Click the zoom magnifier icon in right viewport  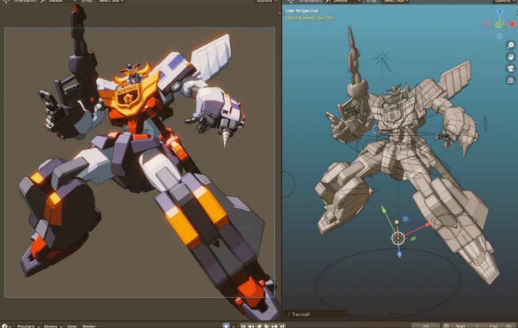click(510, 45)
